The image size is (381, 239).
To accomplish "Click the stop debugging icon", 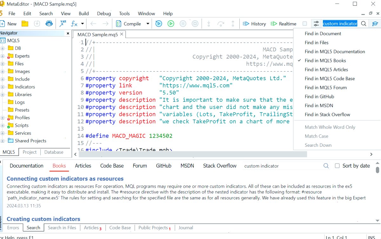I will tap(195, 24).
